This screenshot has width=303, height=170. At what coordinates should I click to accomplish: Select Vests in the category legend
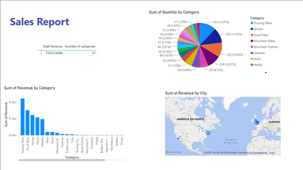click(256, 59)
